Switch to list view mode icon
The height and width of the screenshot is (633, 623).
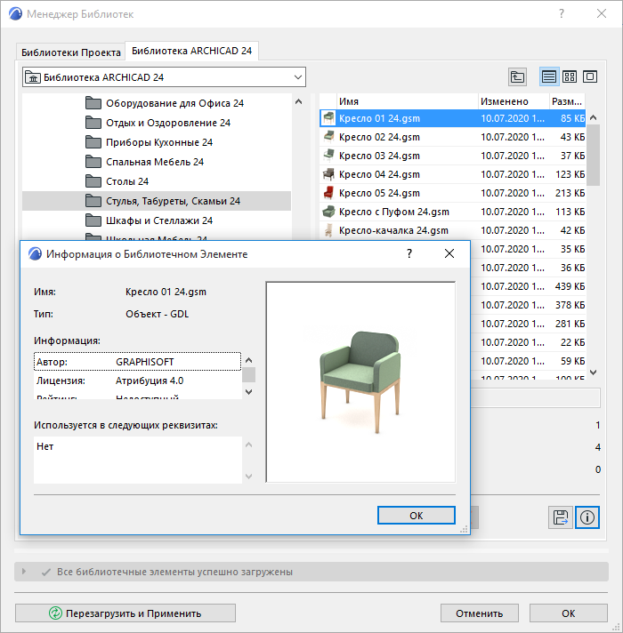pyautogui.click(x=549, y=76)
